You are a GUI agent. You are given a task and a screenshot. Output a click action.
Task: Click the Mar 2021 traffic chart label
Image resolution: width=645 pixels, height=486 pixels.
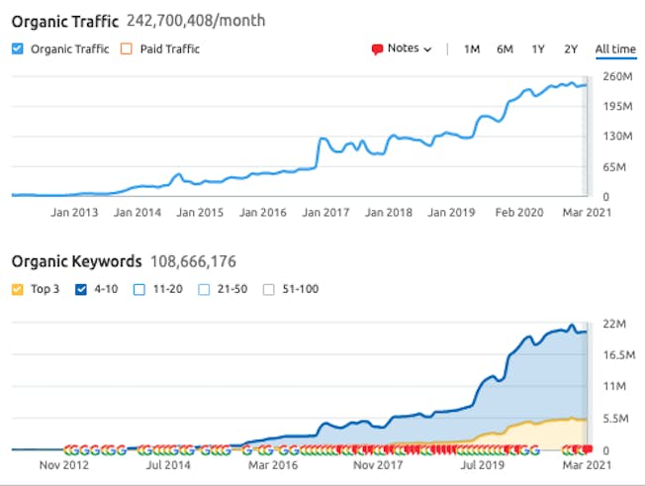click(x=587, y=213)
